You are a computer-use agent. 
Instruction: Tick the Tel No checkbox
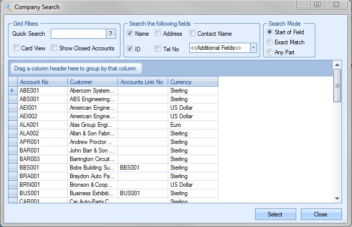[x=158, y=49]
